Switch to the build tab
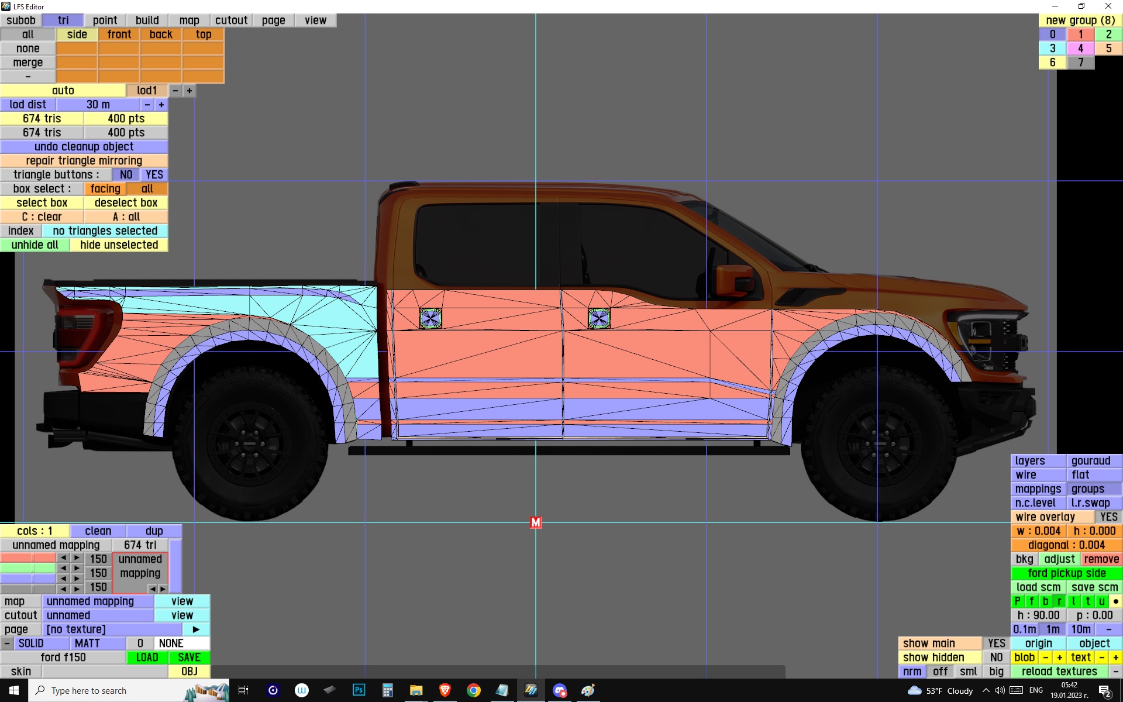Viewport: 1123px width, 702px height. 147,20
